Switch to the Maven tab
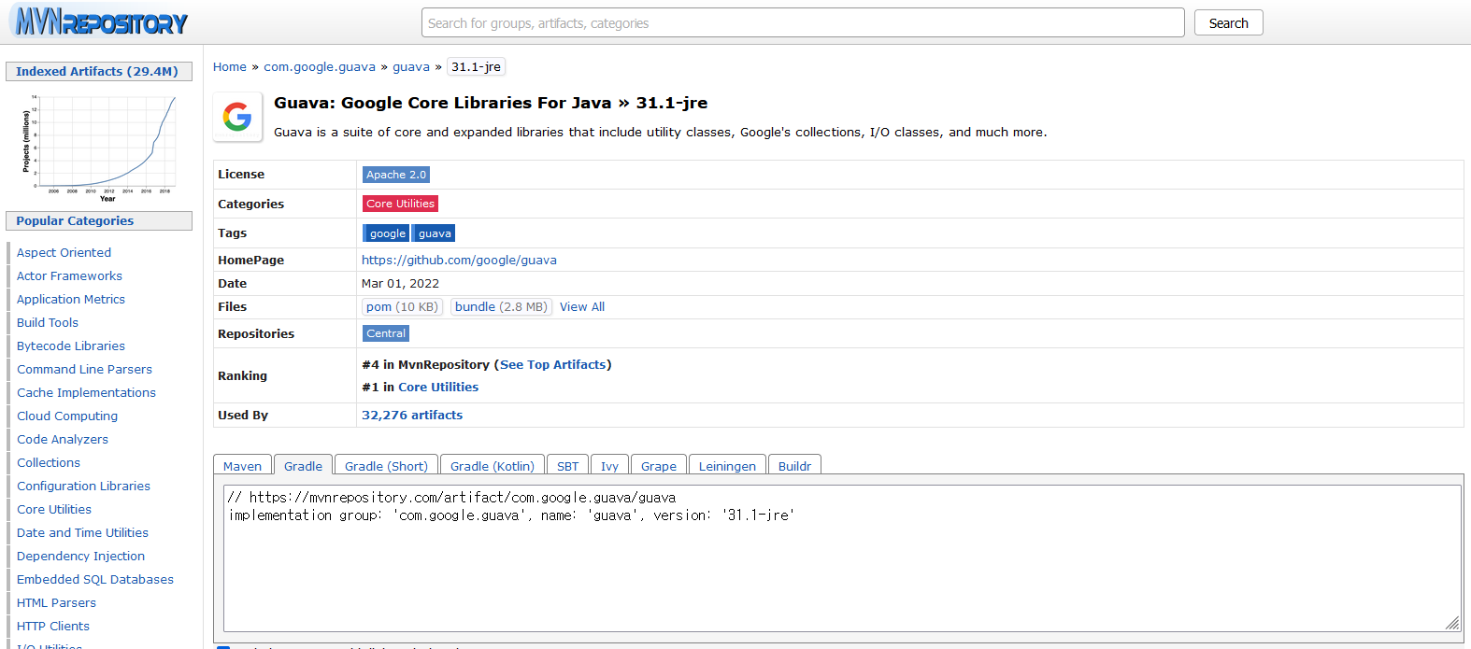The image size is (1471, 649). [x=242, y=465]
